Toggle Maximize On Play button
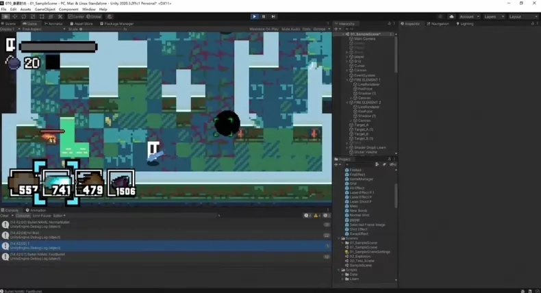The image size is (541, 293). [x=264, y=29]
